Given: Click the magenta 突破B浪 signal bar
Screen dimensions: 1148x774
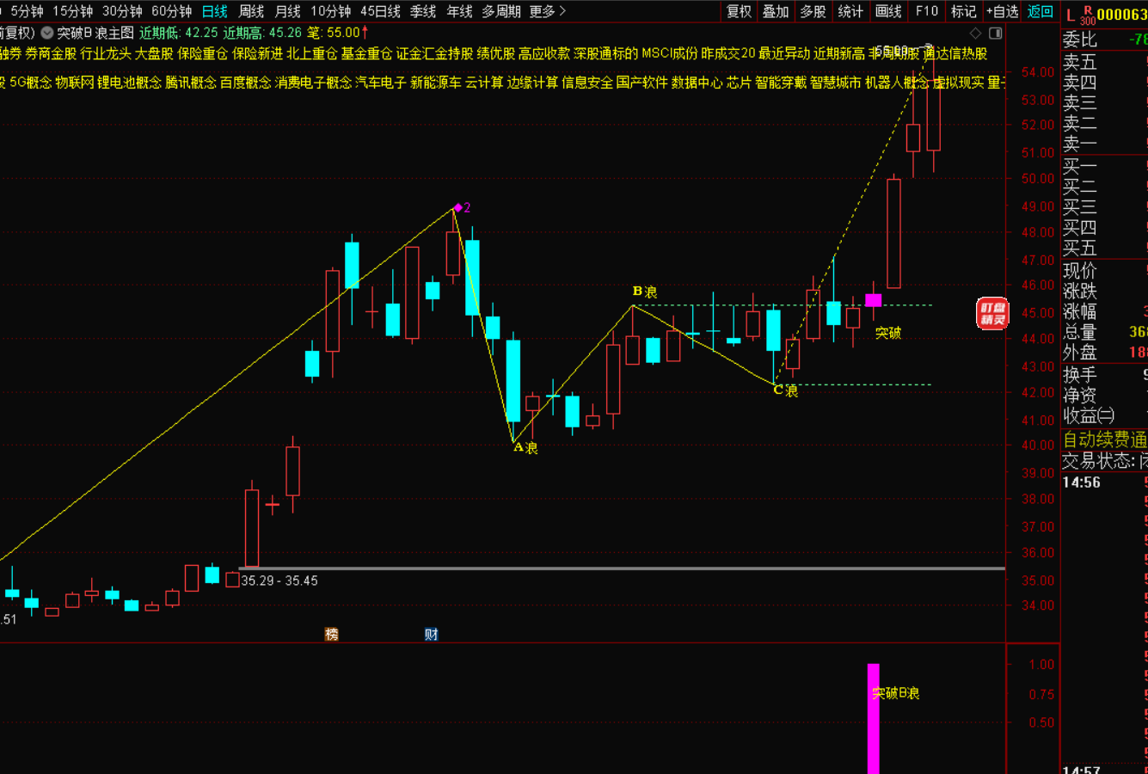Looking at the screenshot, I should pyautogui.click(x=873, y=718).
